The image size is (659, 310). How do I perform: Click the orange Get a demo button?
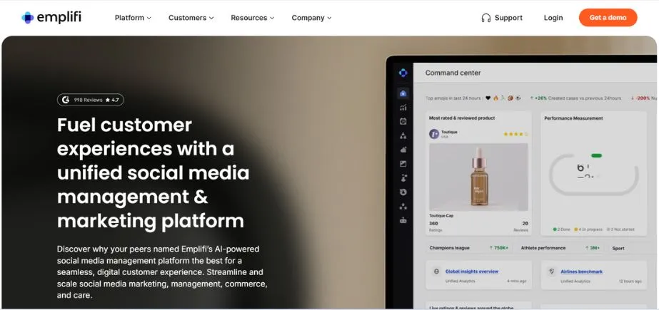pos(608,18)
